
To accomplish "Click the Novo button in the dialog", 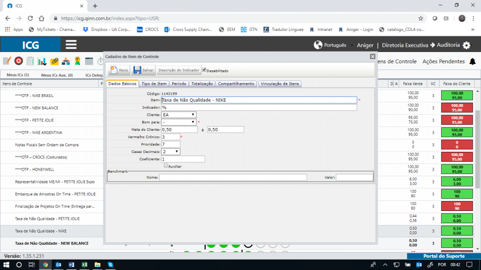I will coord(119,70).
